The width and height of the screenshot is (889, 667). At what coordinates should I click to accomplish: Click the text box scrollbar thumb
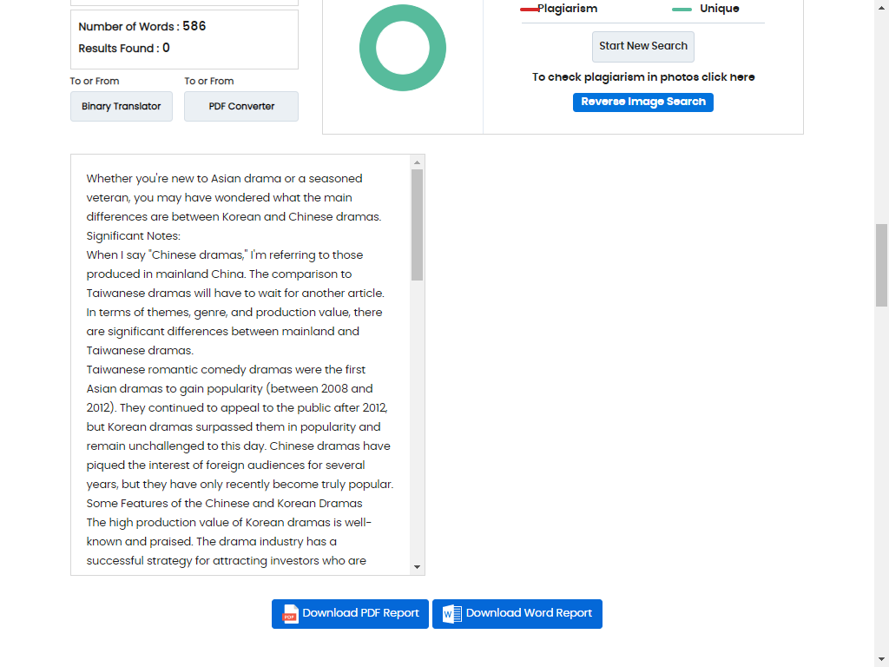418,225
